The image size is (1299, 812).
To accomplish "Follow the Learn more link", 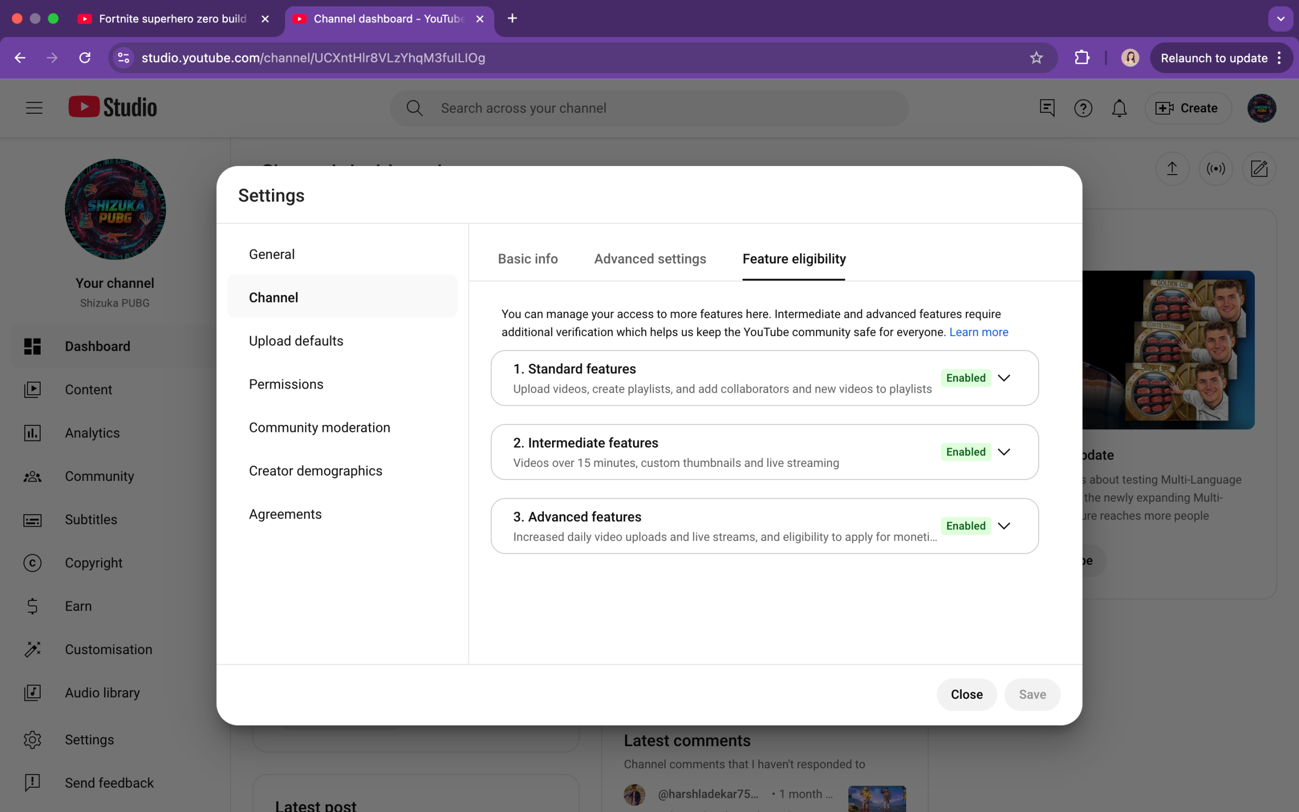I will 978,332.
